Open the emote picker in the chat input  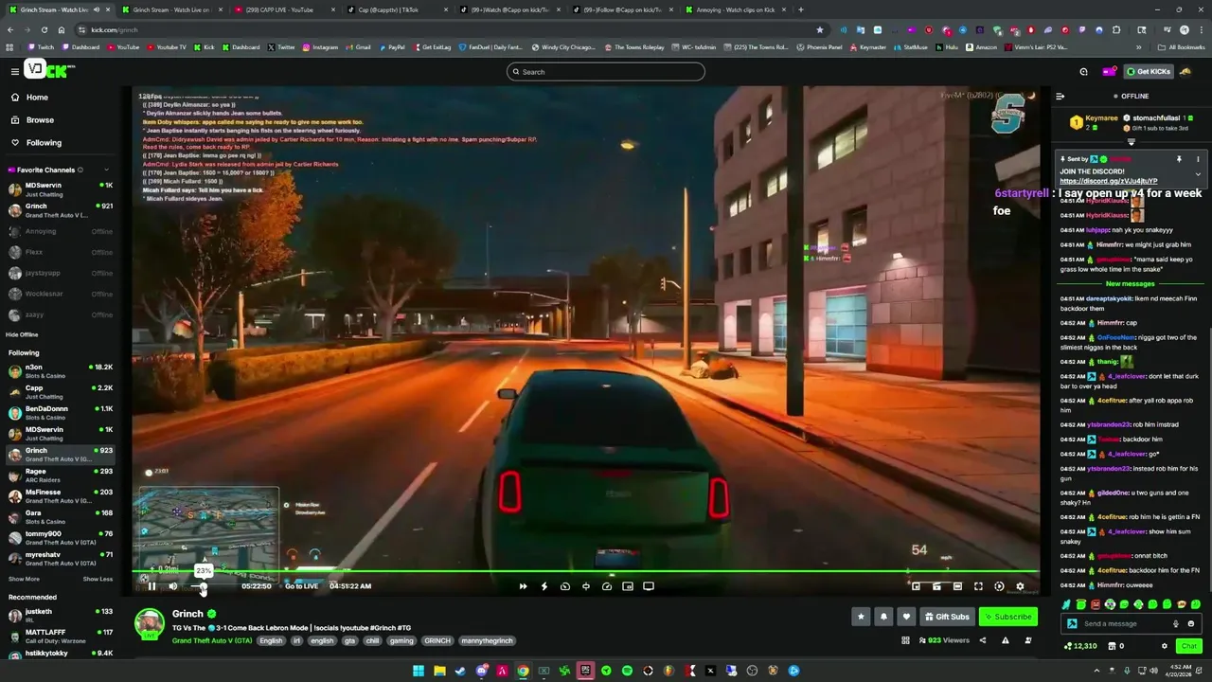1191,623
